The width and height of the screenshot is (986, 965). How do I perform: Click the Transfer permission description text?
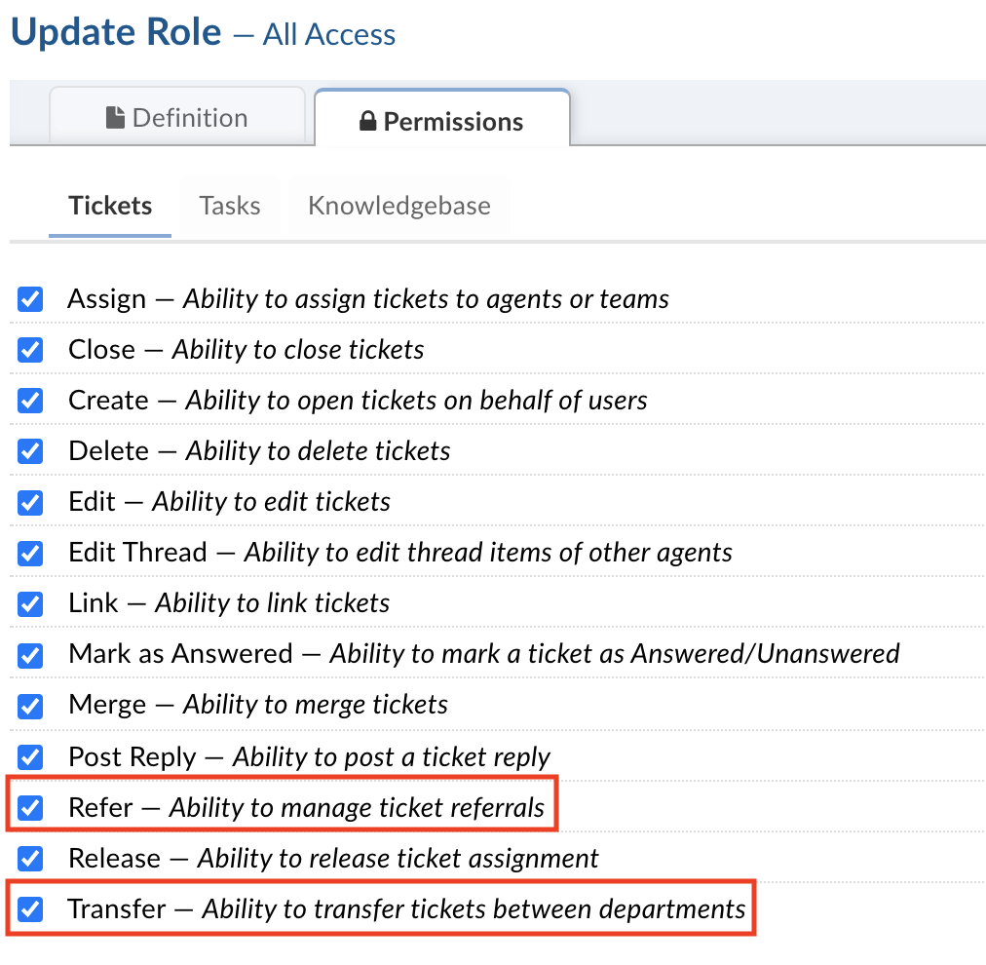click(474, 909)
